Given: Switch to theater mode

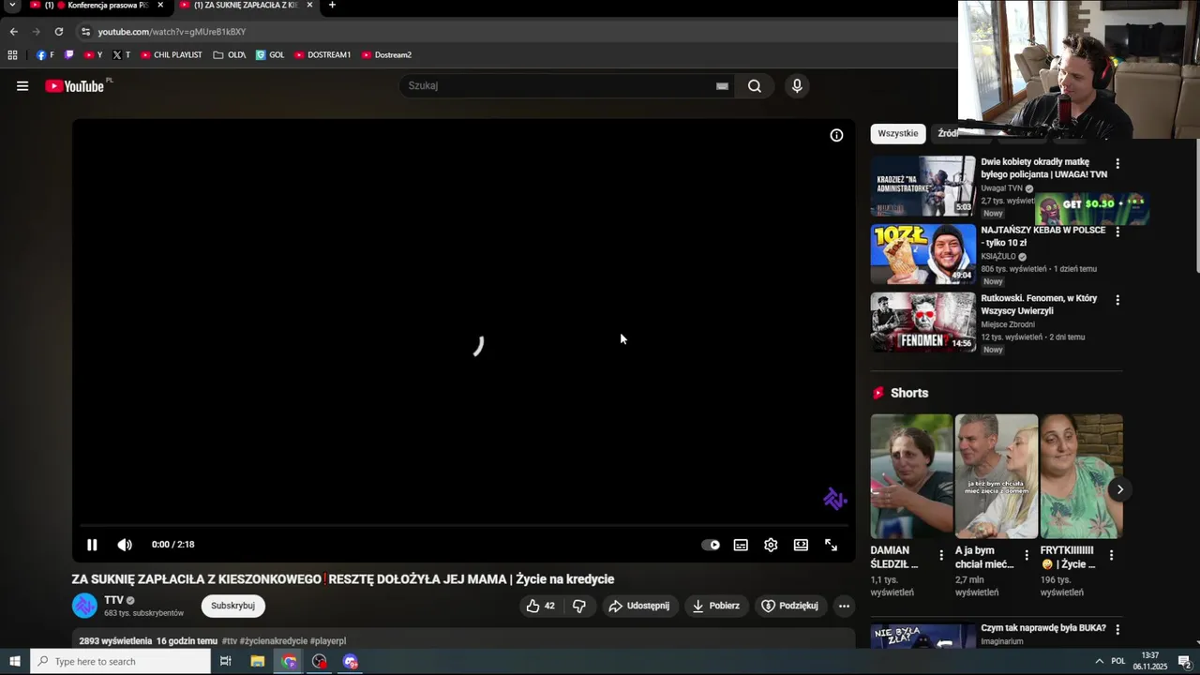Looking at the screenshot, I should click(x=801, y=545).
